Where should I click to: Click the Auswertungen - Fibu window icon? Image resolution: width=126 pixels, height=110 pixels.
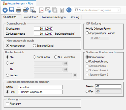(5, 4)
